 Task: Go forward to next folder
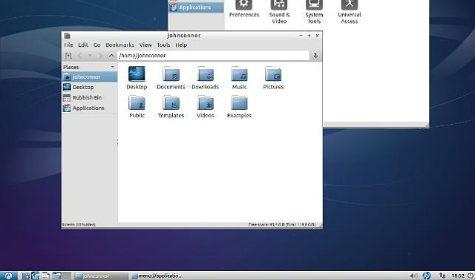tap(100, 56)
